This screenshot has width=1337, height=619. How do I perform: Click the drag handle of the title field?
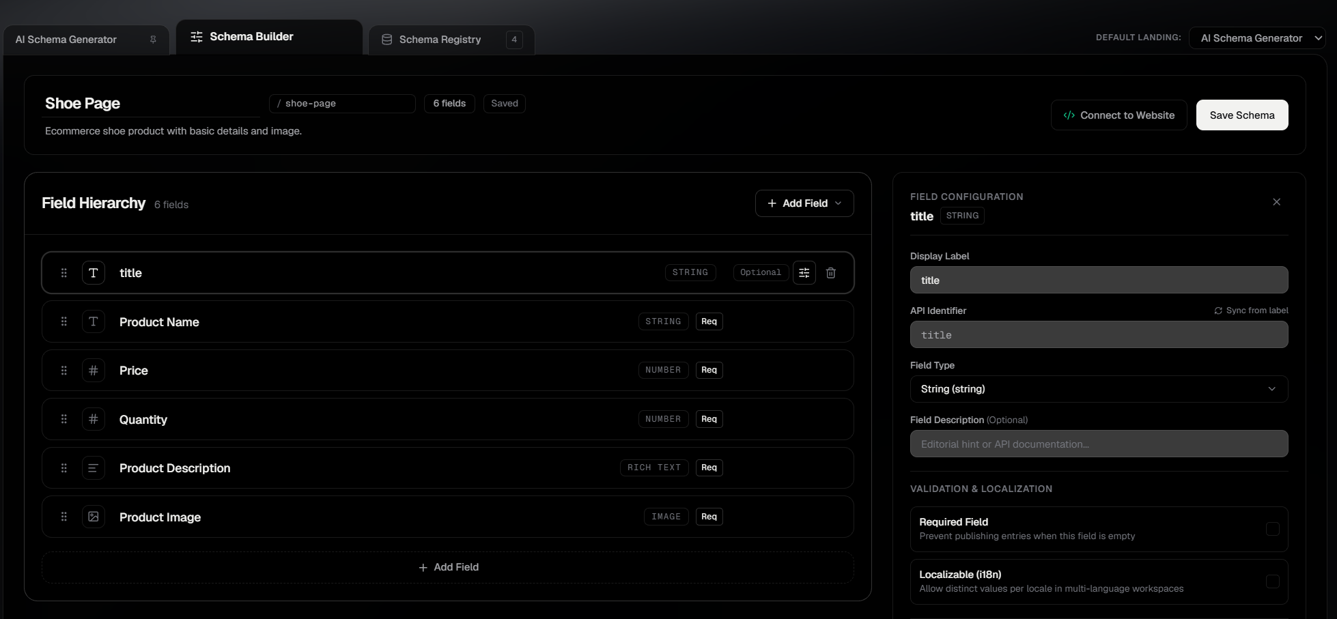[64, 273]
